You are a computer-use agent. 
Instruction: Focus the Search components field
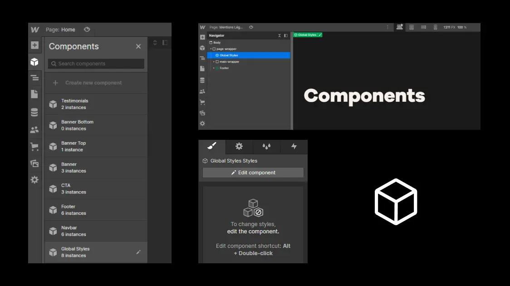(x=96, y=64)
